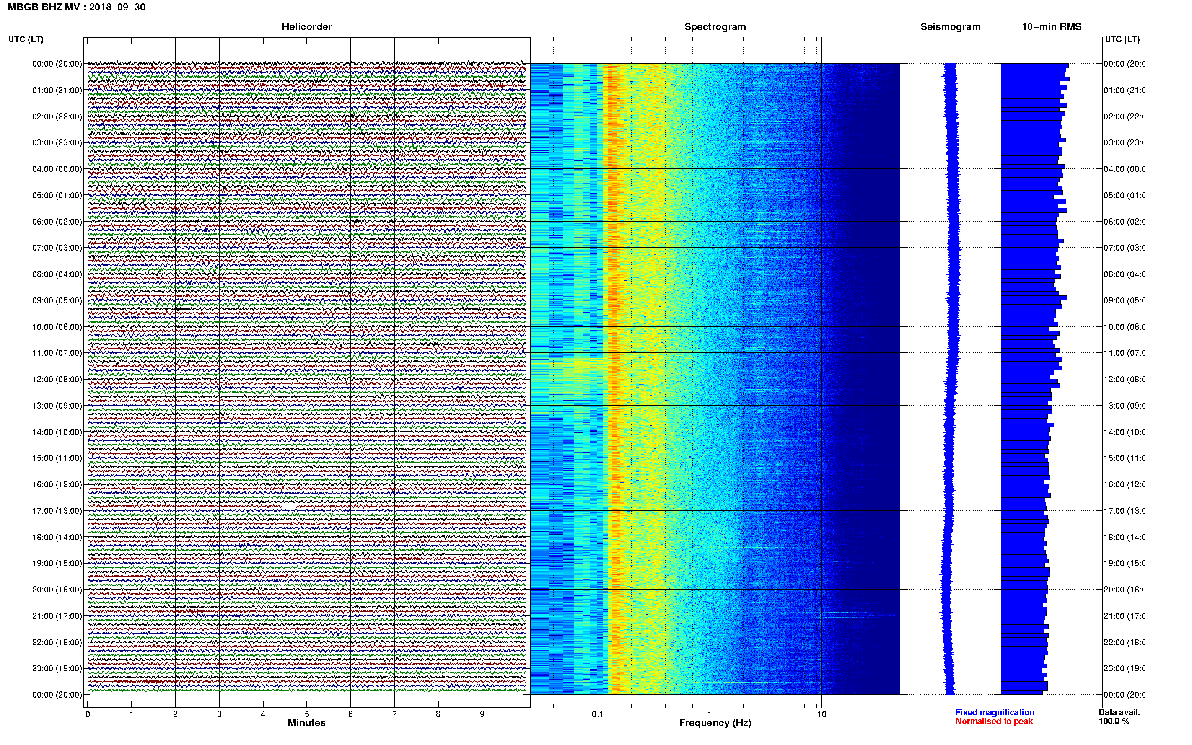
Task: Click the right-hand UTC (LT) axis header
Action: pyautogui.click(x=1122, y=39)
